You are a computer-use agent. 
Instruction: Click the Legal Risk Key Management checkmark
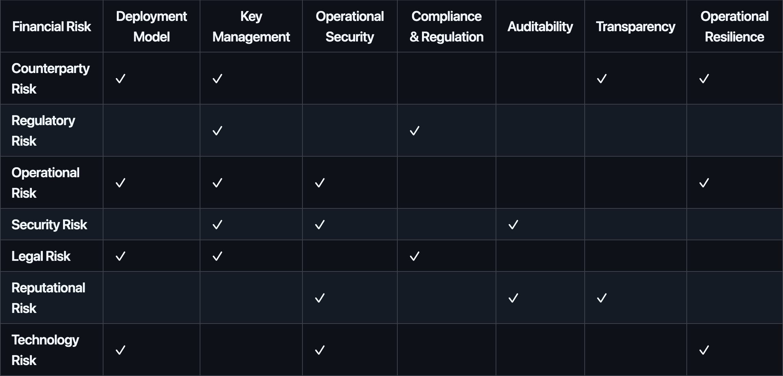click(217, 256)
